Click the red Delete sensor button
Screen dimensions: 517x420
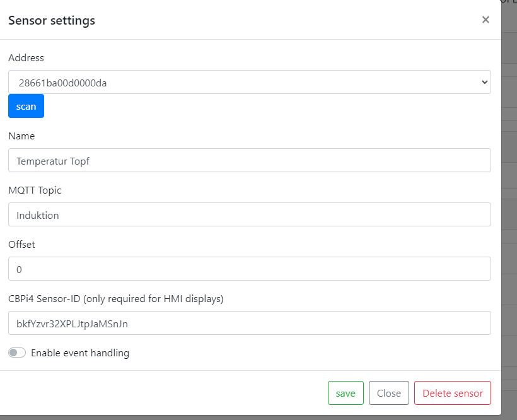pyautogui.click(x=452, y=393)
